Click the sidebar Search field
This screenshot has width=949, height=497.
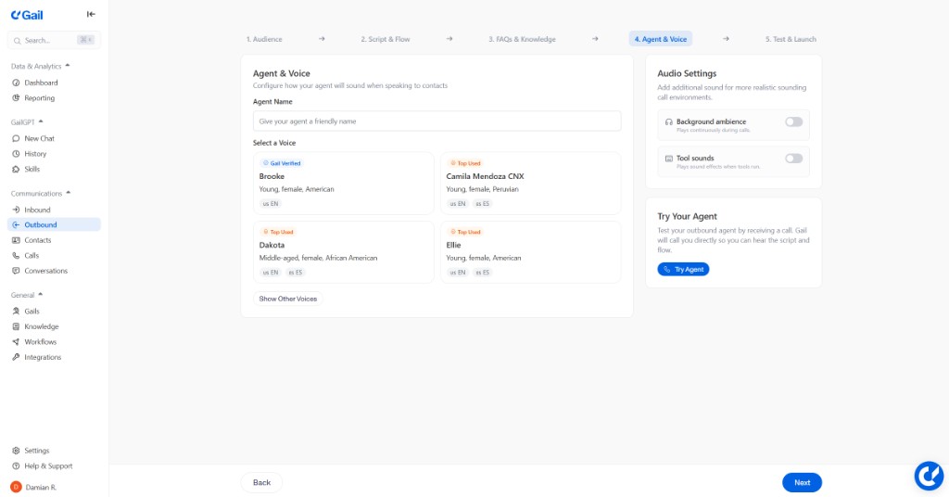(x=54, y=41)
